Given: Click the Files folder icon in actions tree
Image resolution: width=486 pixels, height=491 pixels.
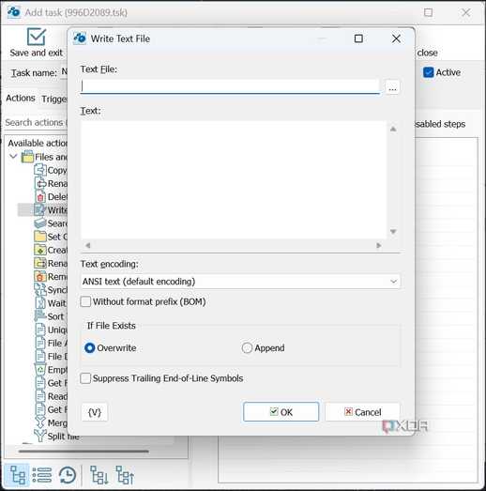Looking at the screenshot, I should [x=27, y=157].
